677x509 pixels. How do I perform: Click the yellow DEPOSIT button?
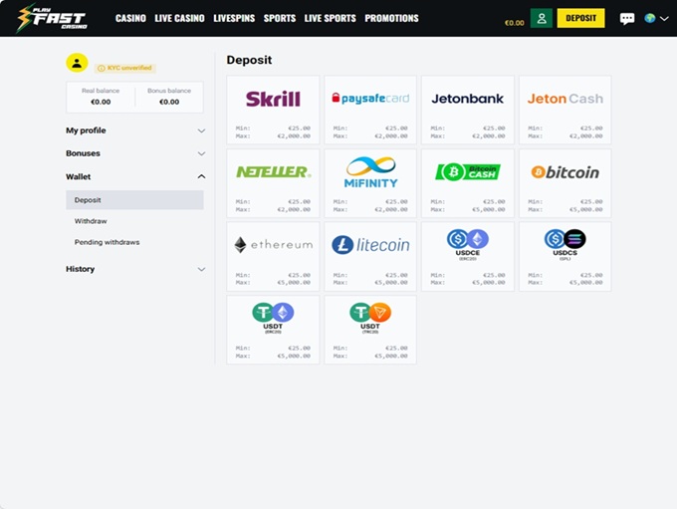coord(580,18)
